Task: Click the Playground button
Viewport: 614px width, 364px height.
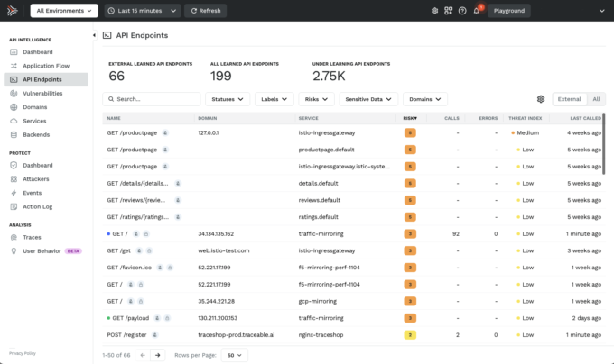Action: pos(508,11)
